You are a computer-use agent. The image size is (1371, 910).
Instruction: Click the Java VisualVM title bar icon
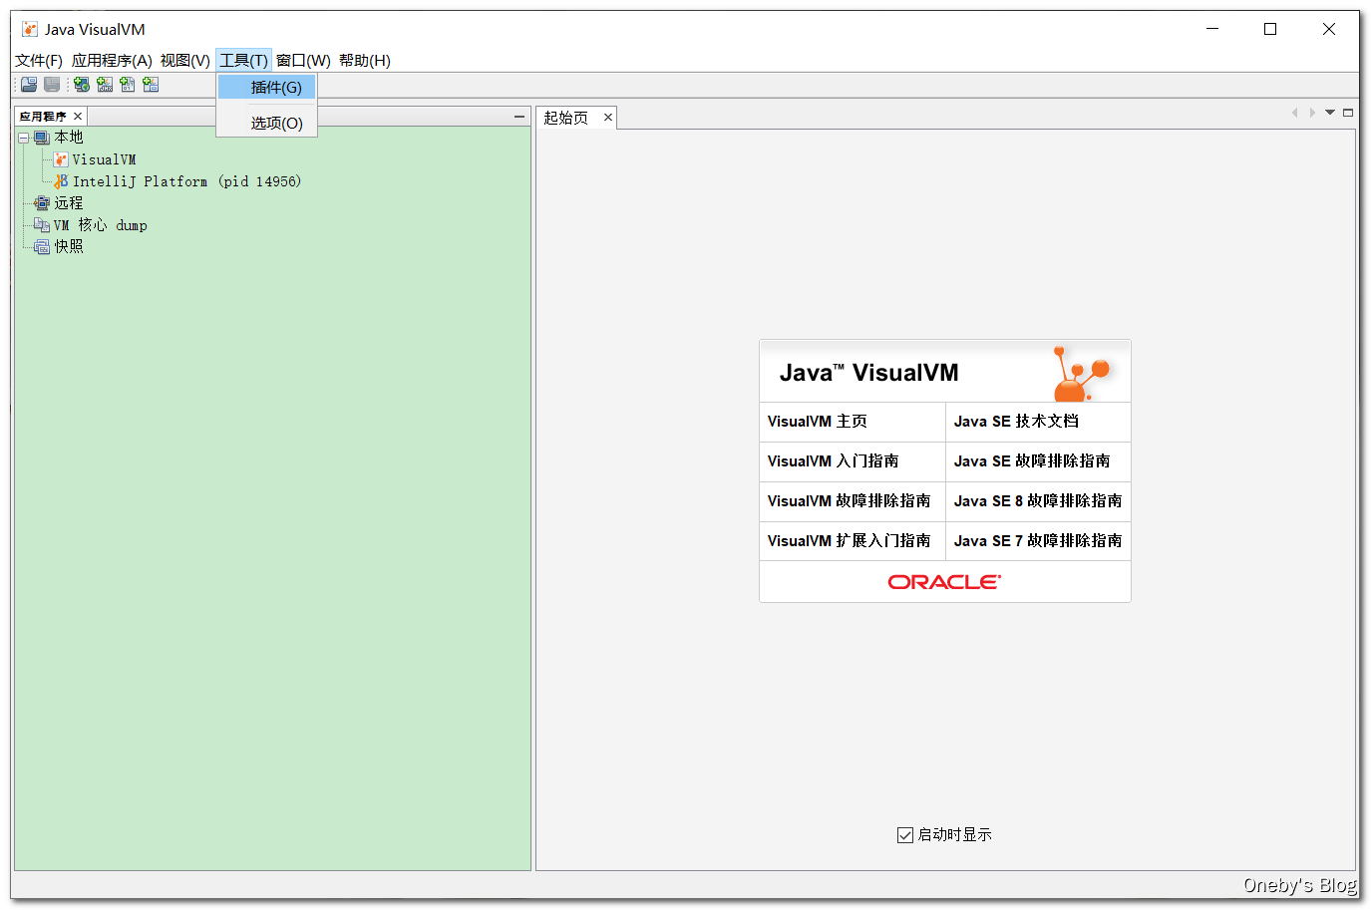click(x=30, y=30)
